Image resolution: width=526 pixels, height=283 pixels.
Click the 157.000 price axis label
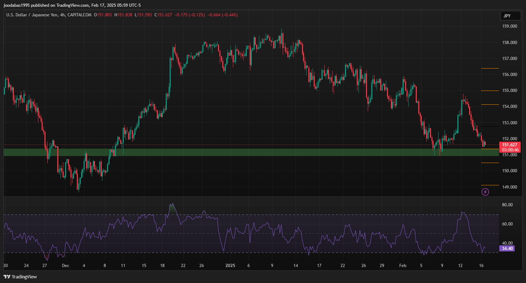[x=509, y=59]
